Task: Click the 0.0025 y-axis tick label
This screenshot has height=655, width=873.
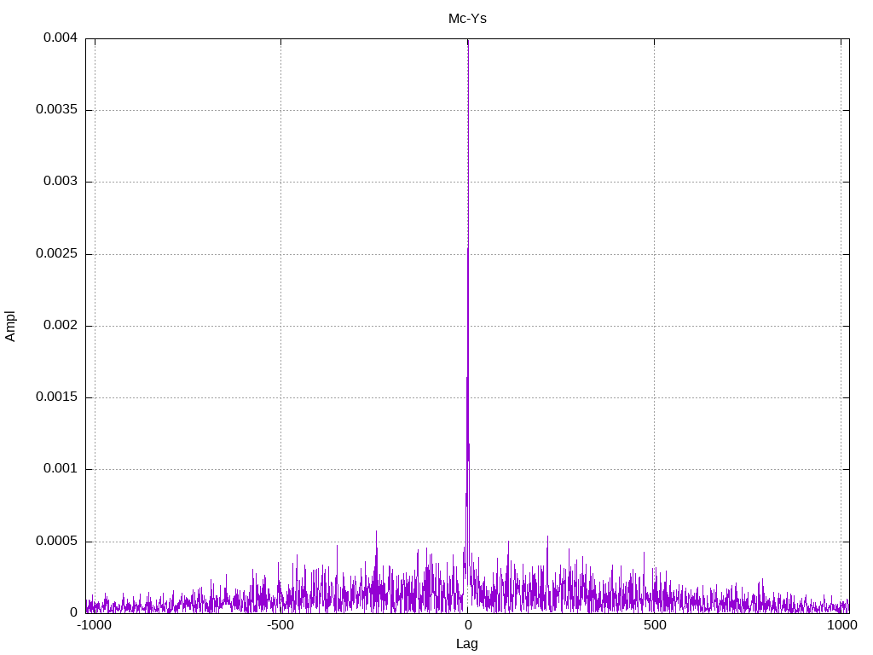Action: 56,253
